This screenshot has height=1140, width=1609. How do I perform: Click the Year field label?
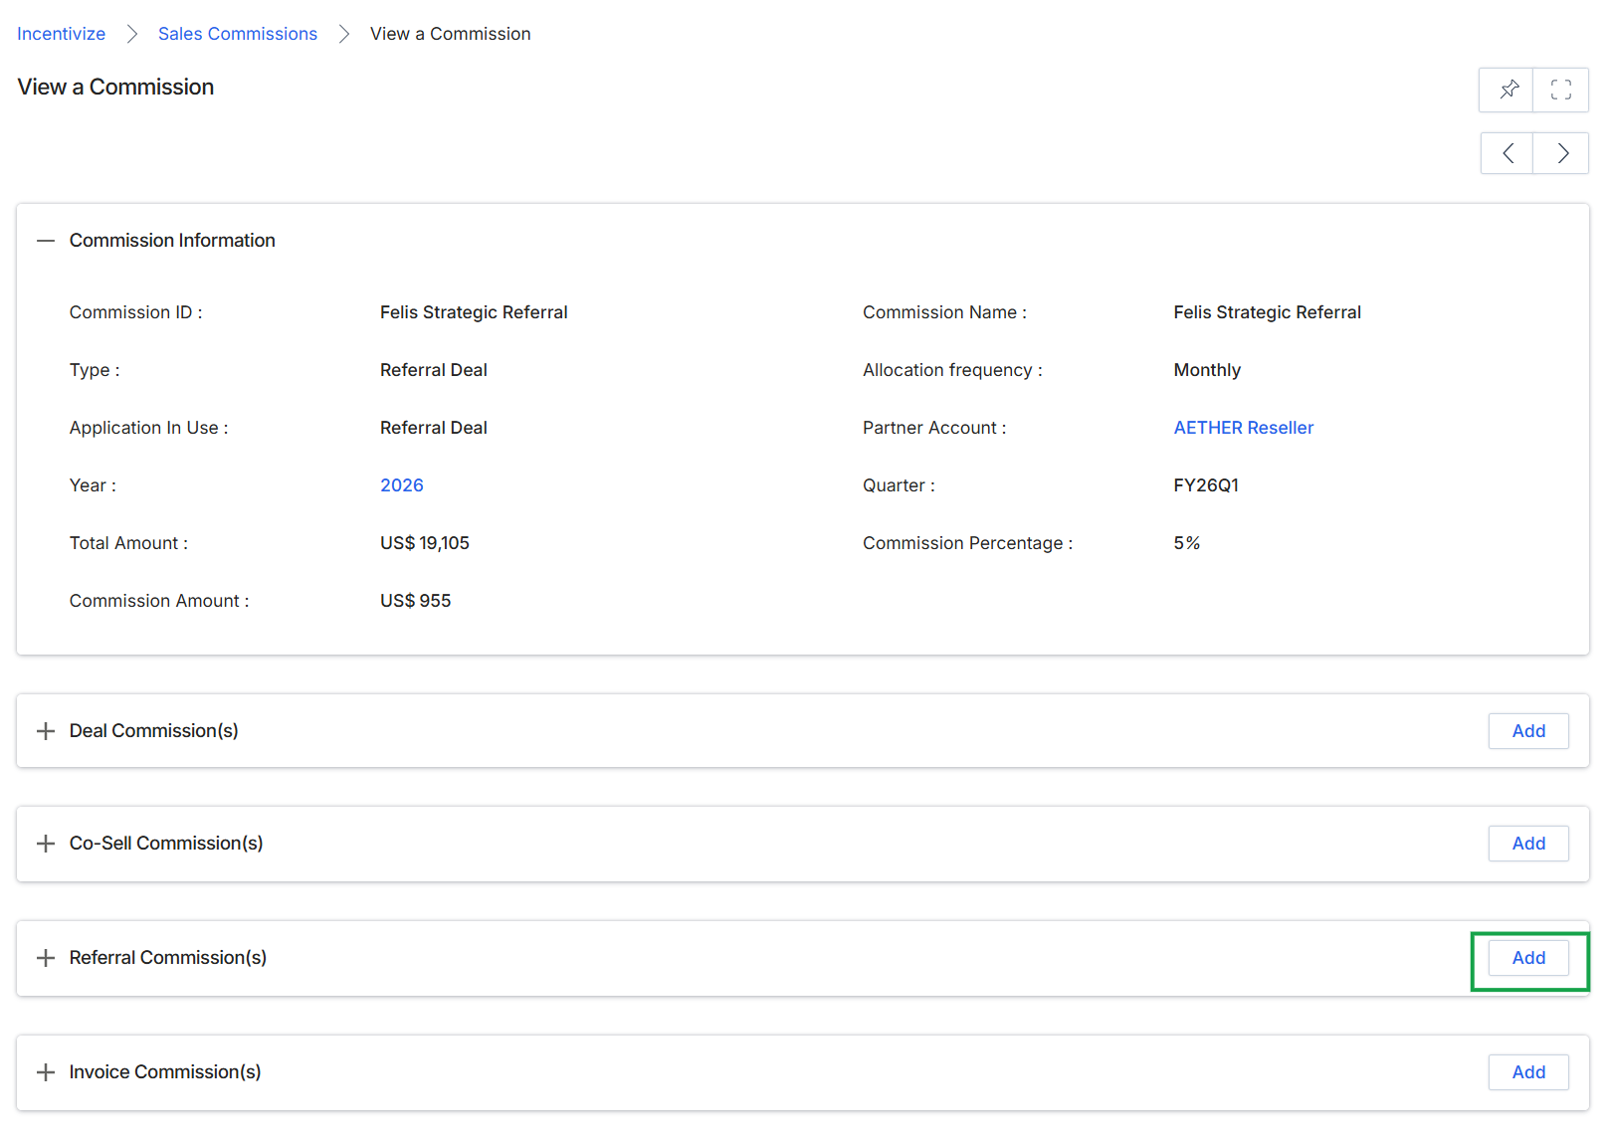coord(93,485)
